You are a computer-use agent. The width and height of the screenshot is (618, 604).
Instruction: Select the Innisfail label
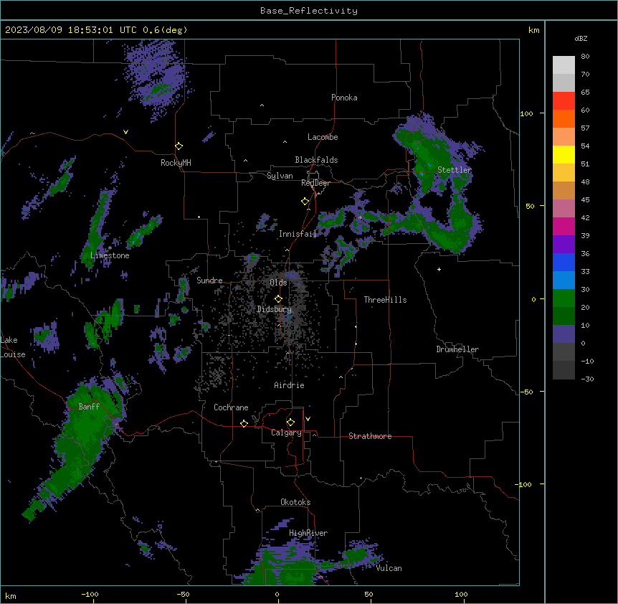click(298, 234)
